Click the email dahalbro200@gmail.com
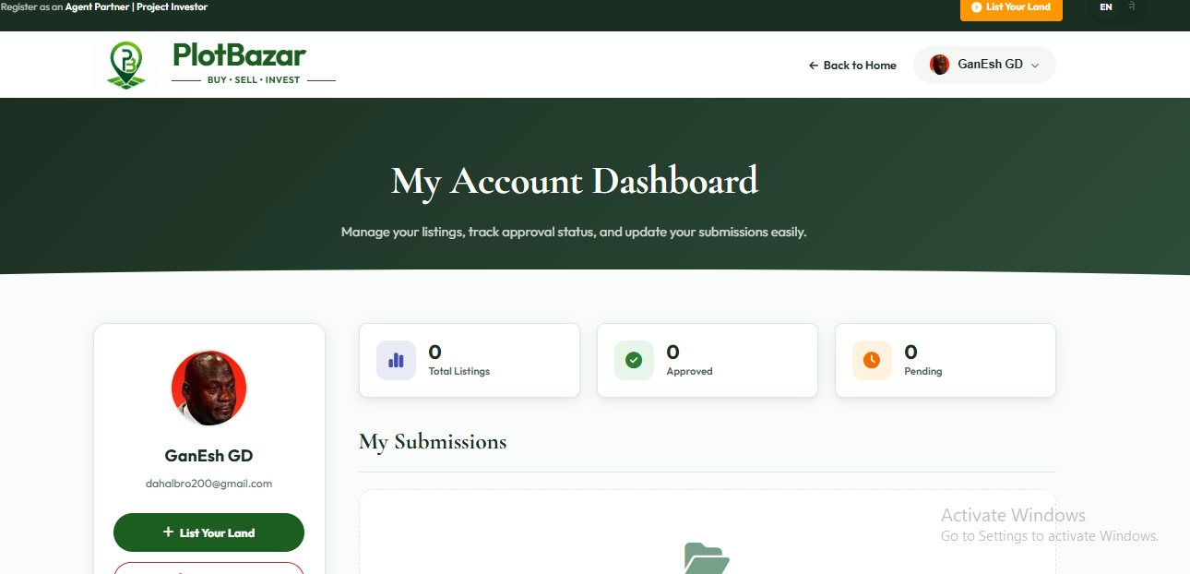The image size is (1190, 574). click(208, 484)
